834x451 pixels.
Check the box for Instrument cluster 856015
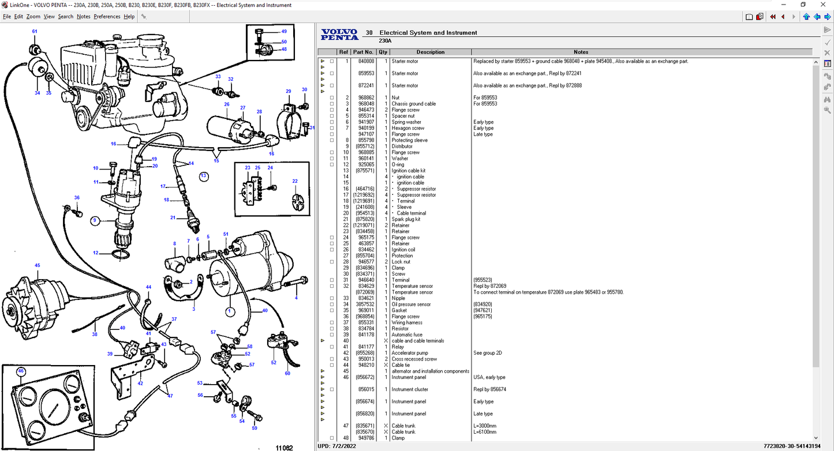[x=331, y=389]
